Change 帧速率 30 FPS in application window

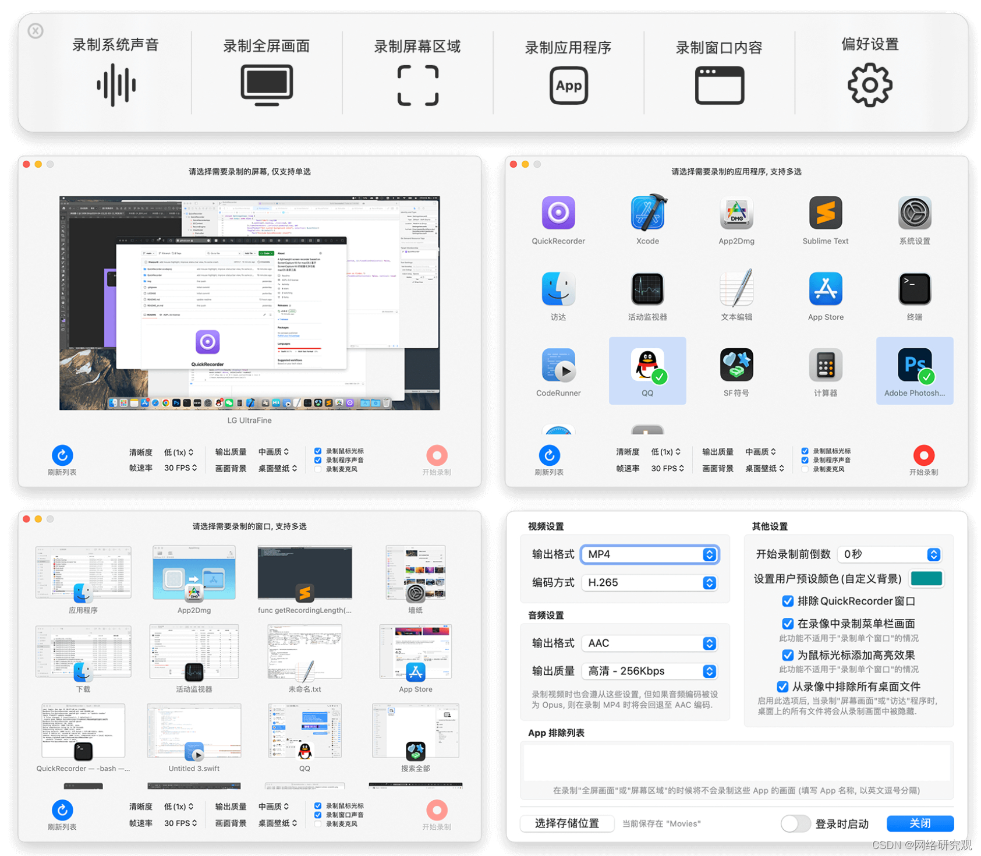(x=668, y=468)
